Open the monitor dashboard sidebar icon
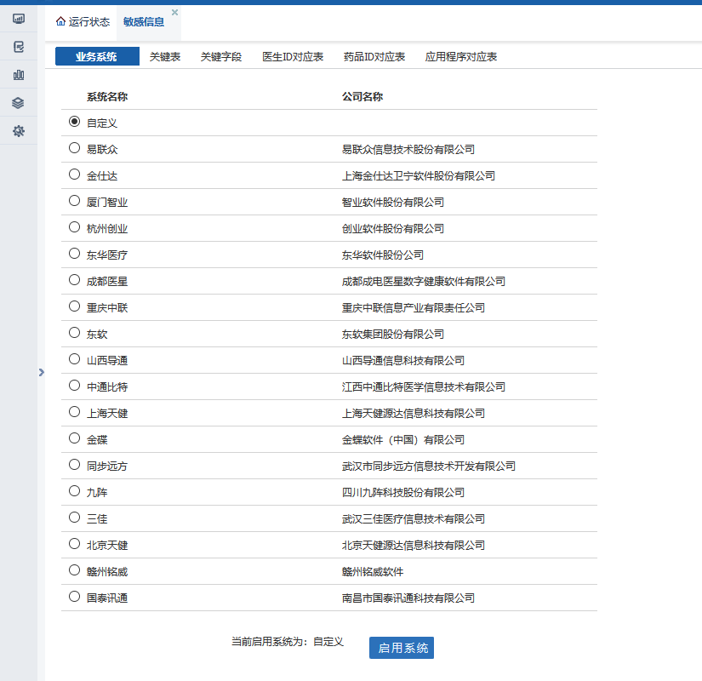Screen dimensions: 702x681 tap(19, 19)
